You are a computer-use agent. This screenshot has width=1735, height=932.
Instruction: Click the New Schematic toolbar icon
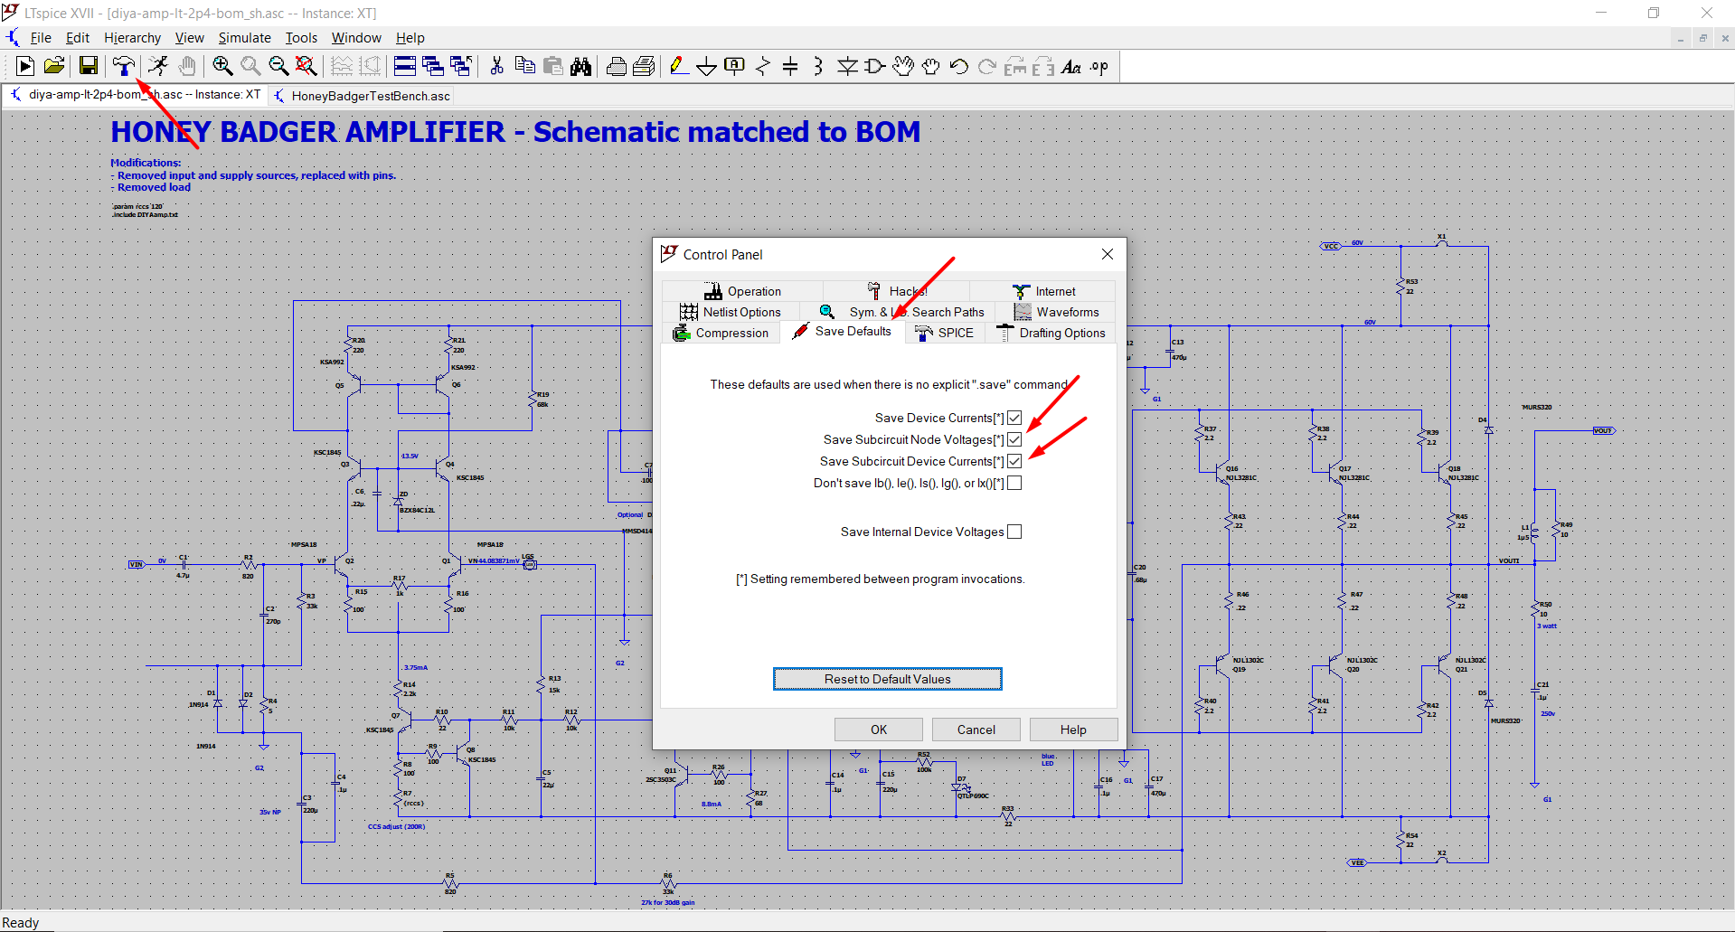25,66
